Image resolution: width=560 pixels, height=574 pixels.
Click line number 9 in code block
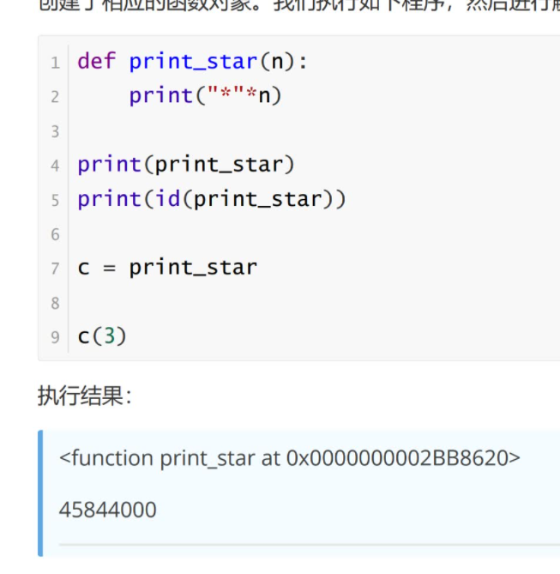point(55,337)
